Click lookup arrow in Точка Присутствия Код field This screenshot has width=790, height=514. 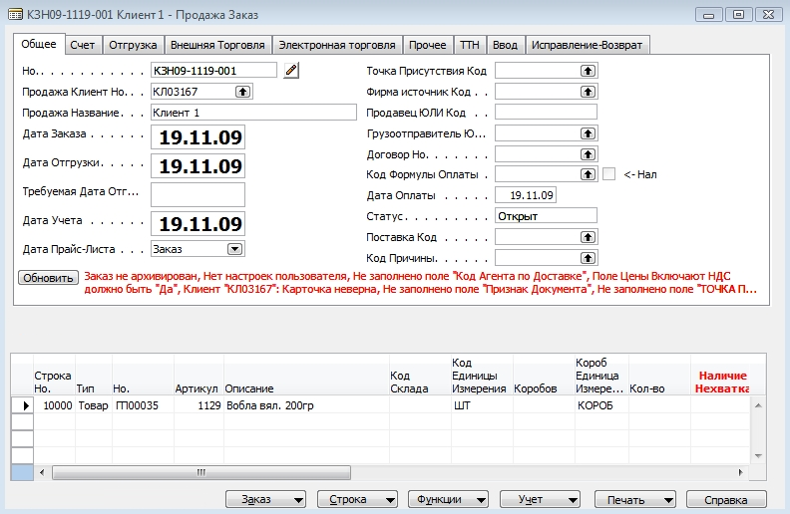pyautogui.click(x=588, y=71)
